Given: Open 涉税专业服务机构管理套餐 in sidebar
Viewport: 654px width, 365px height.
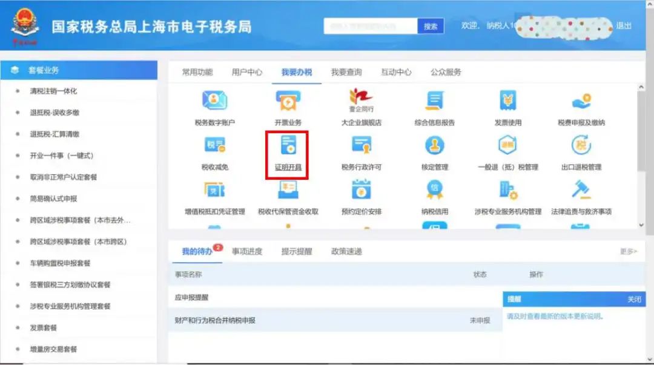Looking at the screenshot, I should click(x=70, y=306).
